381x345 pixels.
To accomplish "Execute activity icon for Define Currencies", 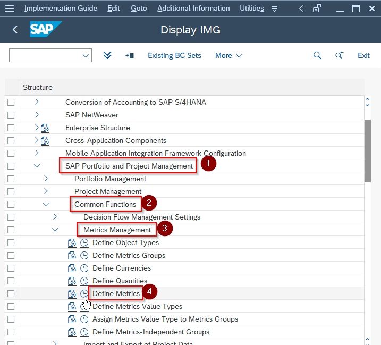I will point(84,268).
